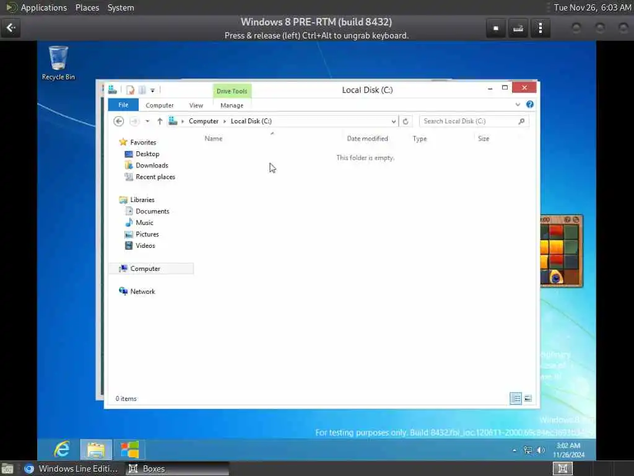Image resolution: width=634 pixels, height=476 pixels.
Task: Open the Manage ribbon tab
Action: click(x=232, y=105)
